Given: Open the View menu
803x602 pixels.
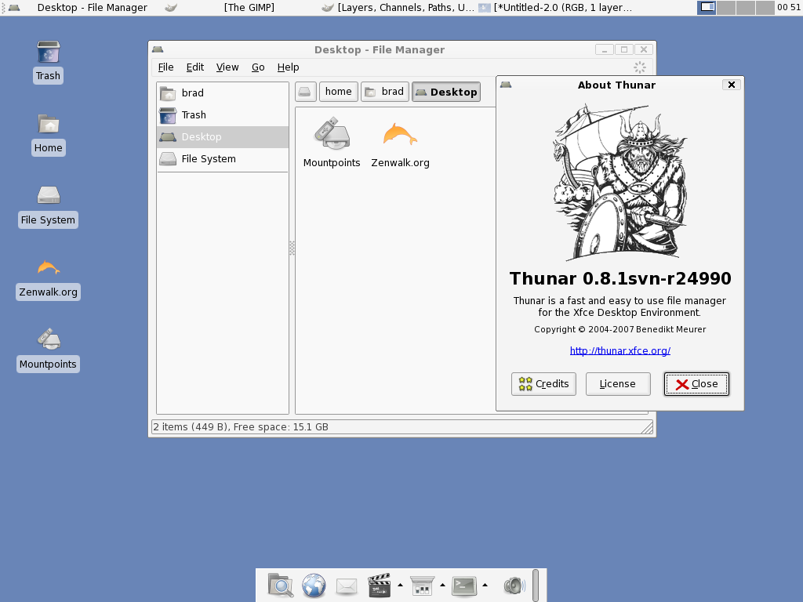Looking at the screenshot, I should [227, 67].
